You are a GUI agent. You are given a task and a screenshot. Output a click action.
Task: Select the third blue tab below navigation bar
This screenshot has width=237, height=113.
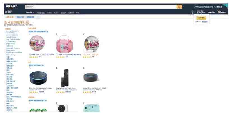pyautogui.click(x=30, y=17)
